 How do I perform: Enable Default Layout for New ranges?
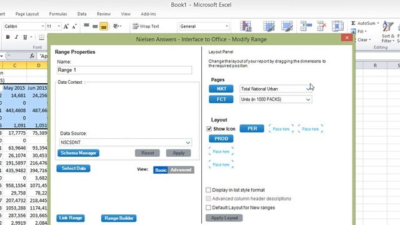pyautogui.click(x=208, y=207)
